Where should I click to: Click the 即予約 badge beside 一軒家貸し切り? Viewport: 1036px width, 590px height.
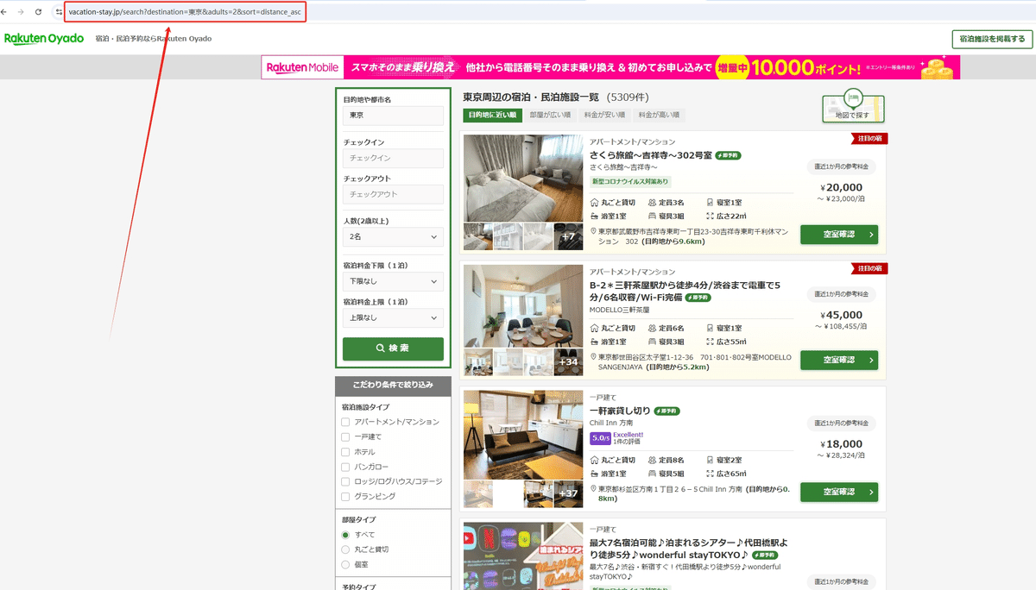pos(667,411)
